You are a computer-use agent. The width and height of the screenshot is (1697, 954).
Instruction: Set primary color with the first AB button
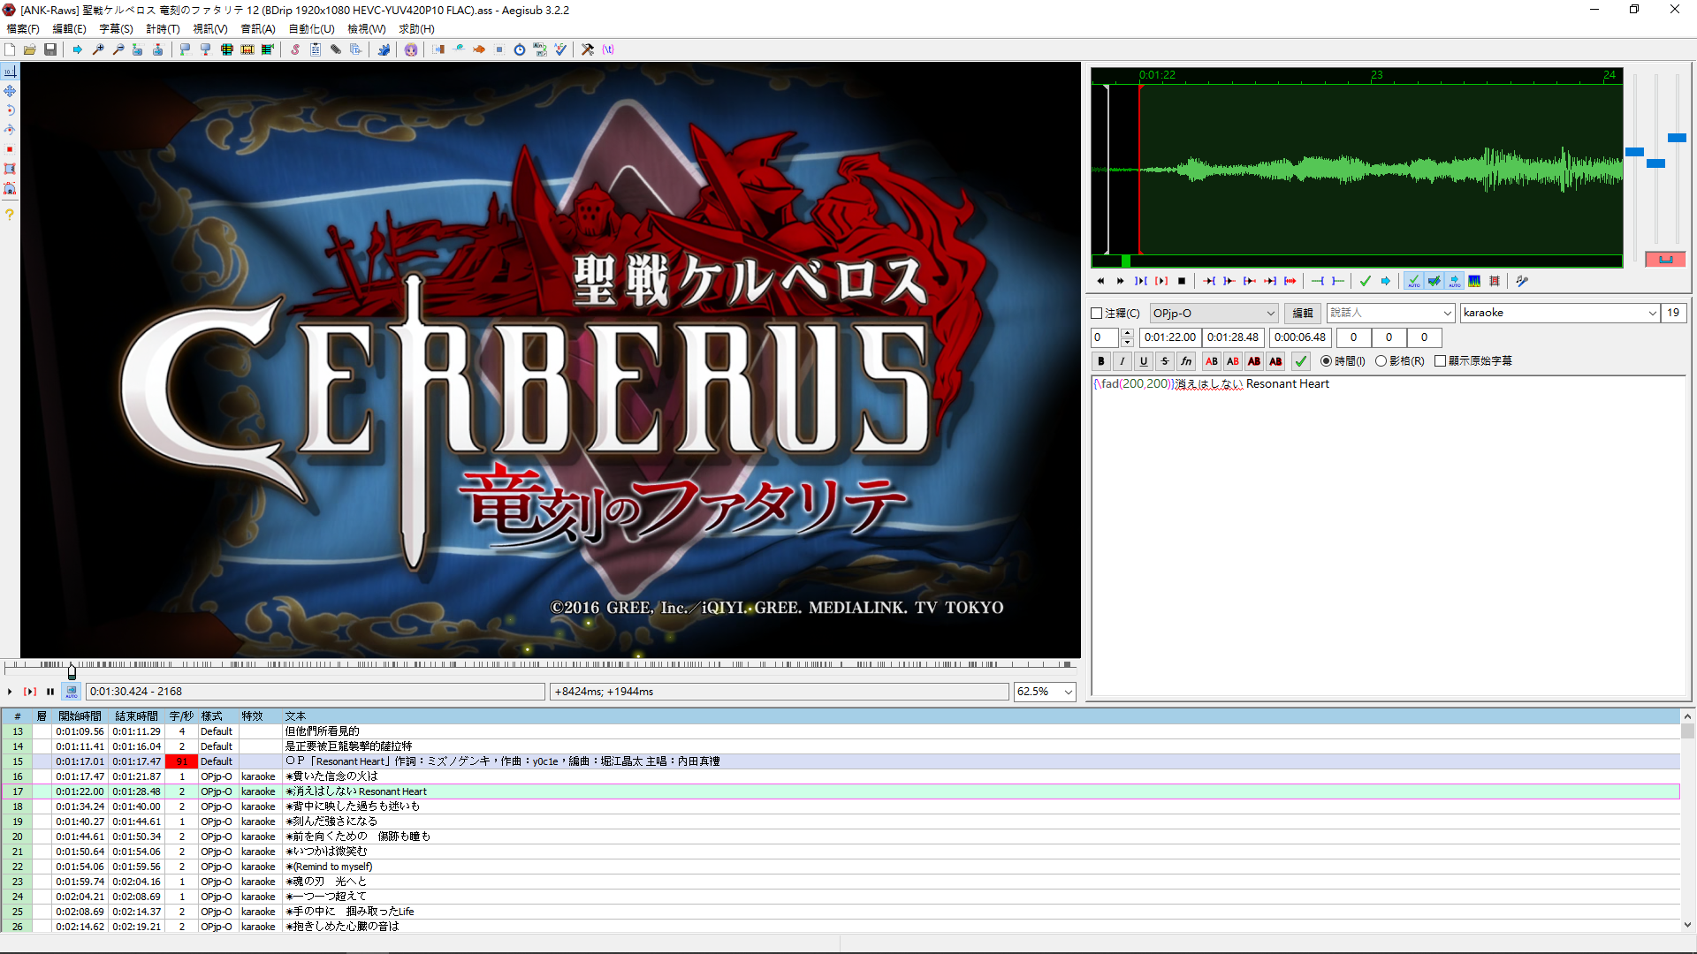pos(1212,360)
